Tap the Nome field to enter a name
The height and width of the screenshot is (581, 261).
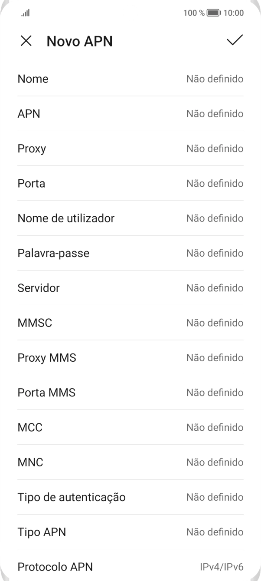[130, 79]
